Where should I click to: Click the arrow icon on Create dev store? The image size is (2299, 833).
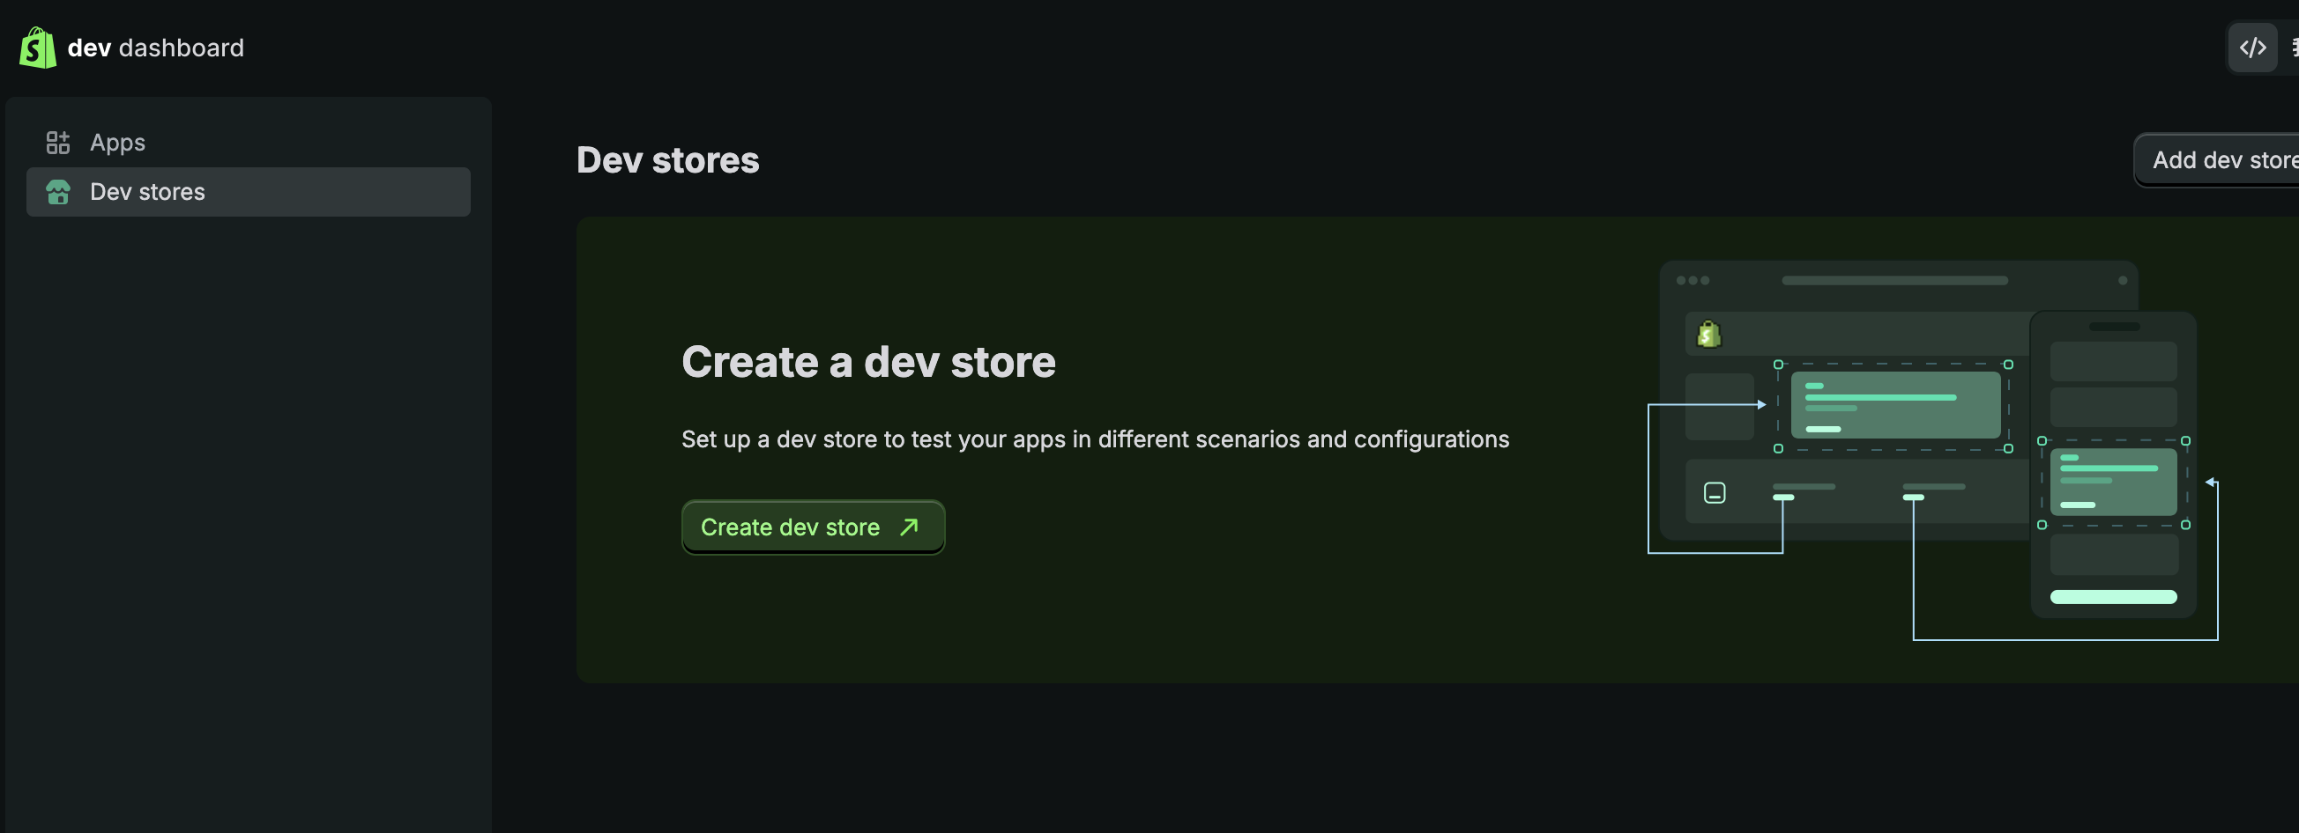tap(910, 527)
